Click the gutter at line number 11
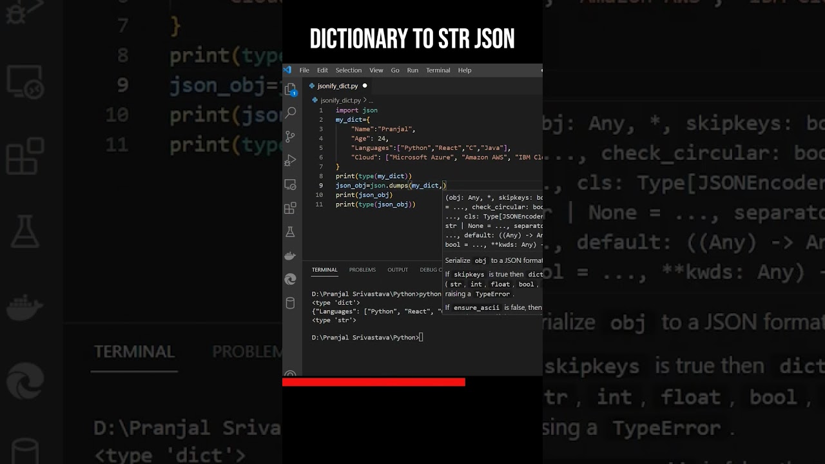 320,204
